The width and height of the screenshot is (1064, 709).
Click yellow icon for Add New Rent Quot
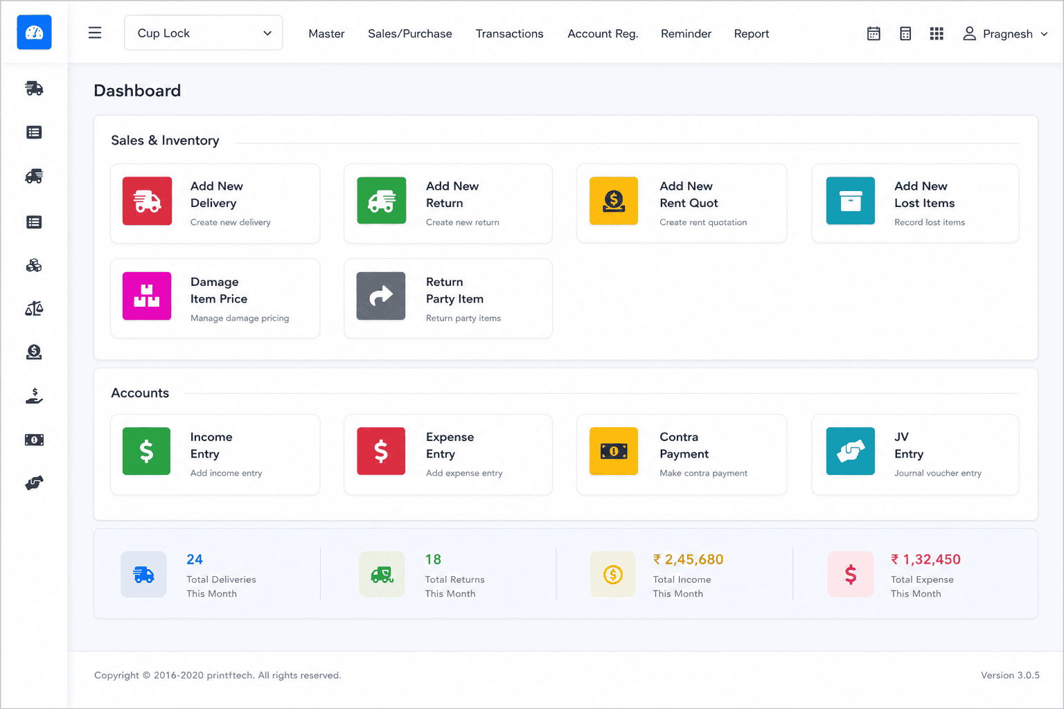pyautogui.click(x=614, y=201)
